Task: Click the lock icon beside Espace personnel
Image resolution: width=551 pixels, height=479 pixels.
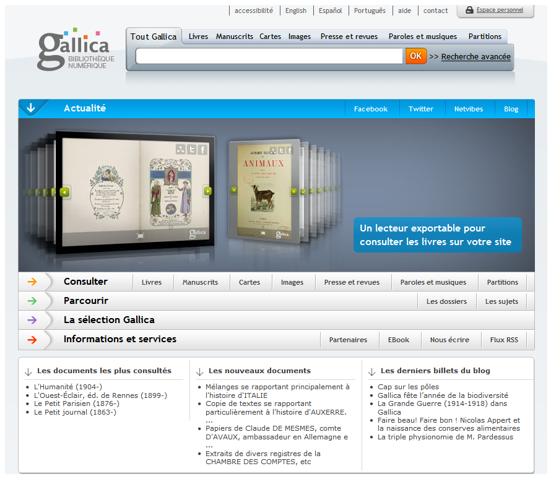Action: pos(469,10)
